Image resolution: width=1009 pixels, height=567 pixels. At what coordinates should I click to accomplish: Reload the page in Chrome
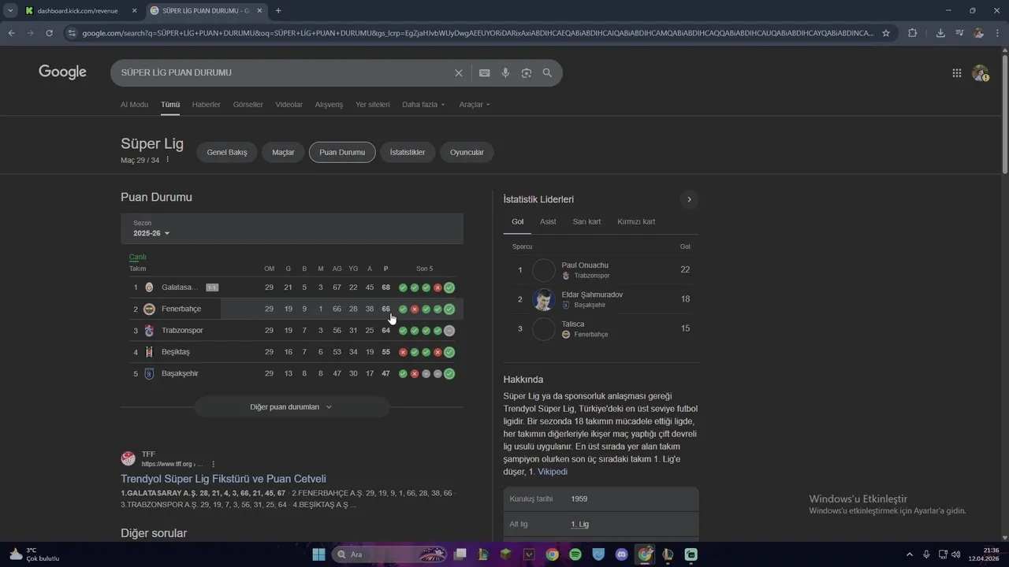coord(49,33)
